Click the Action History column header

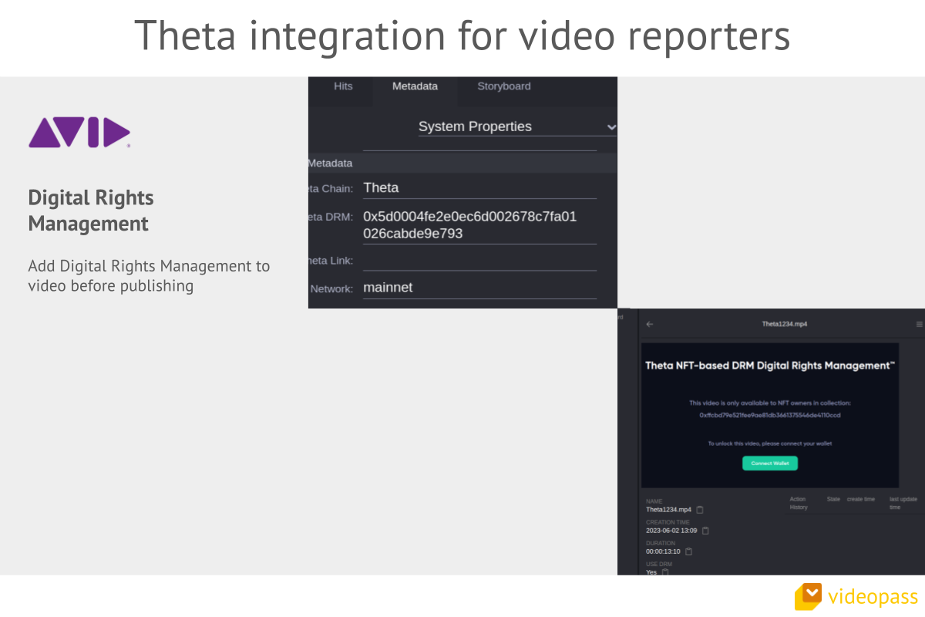click(x=799, y=503)
